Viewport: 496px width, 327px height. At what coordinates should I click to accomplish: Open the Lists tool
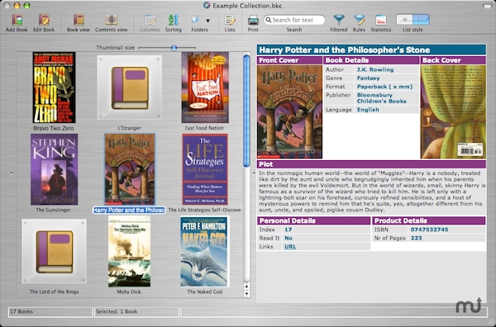pyautogui.click(x=230, y=20)
